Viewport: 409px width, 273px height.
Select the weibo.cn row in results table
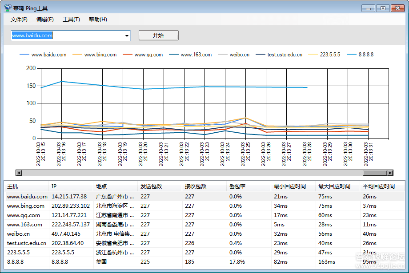(19, 234)
